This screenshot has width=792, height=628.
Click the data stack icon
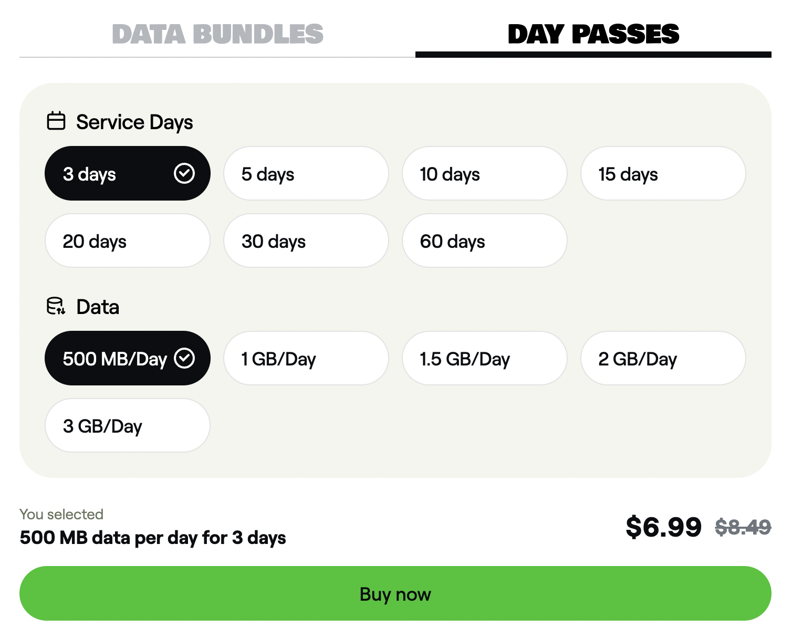click(56, 306)
